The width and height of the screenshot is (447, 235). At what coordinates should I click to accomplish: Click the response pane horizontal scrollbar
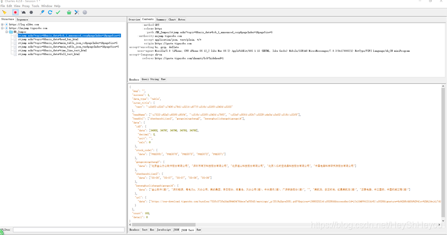164,225
